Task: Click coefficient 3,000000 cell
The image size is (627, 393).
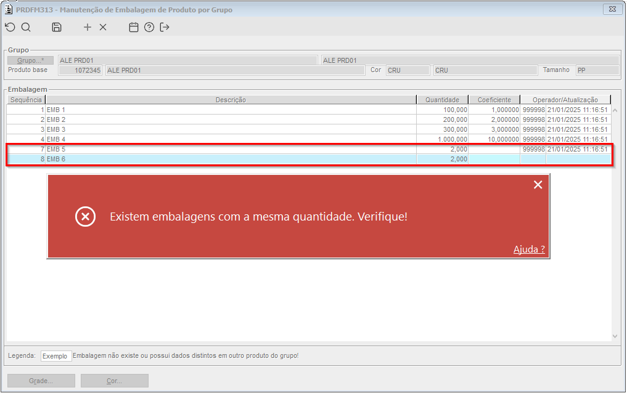Action: 494,129
